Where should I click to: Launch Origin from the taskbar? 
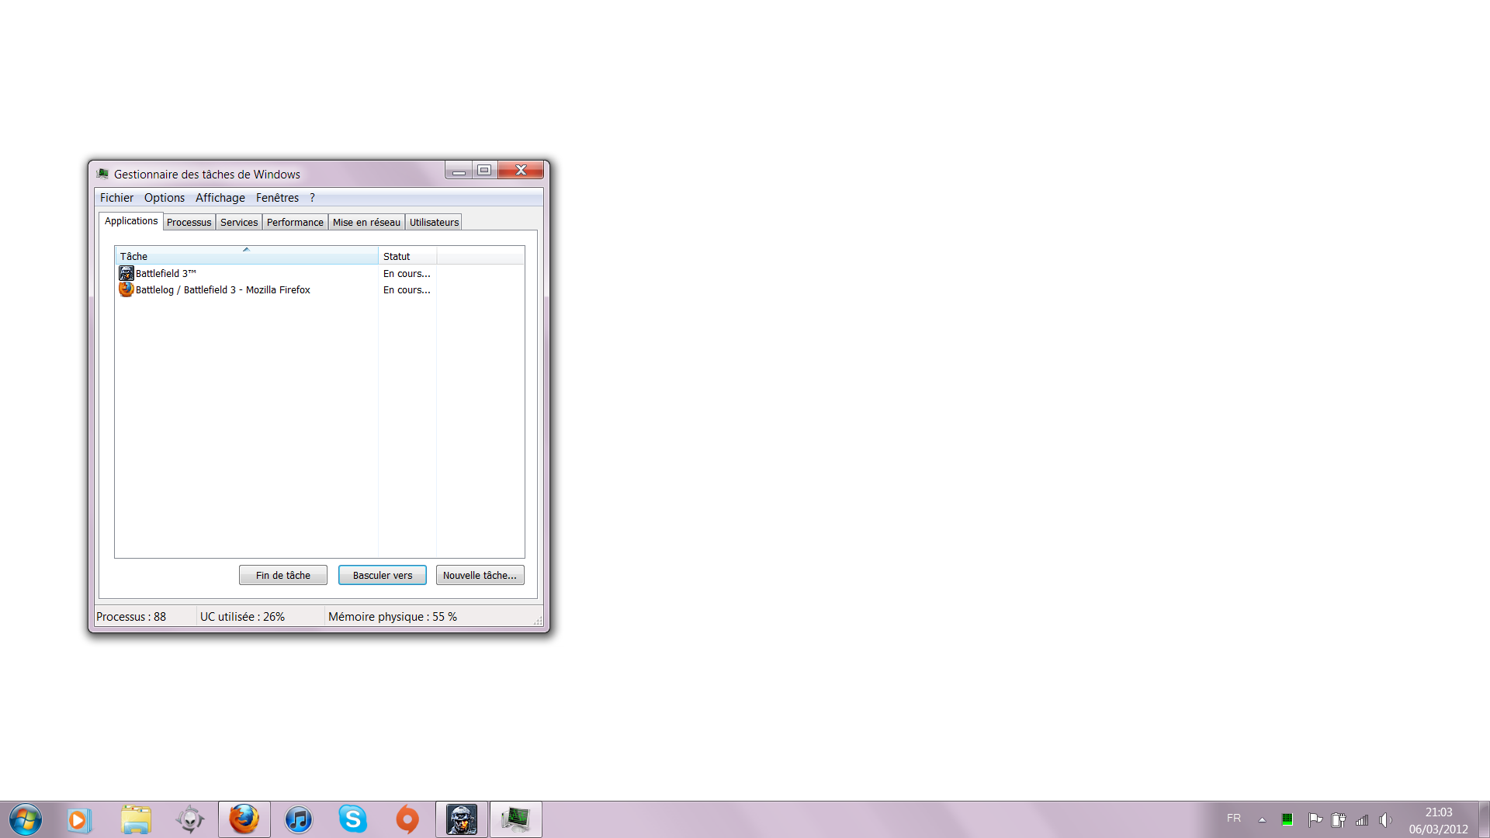click(x=407, y=819)
